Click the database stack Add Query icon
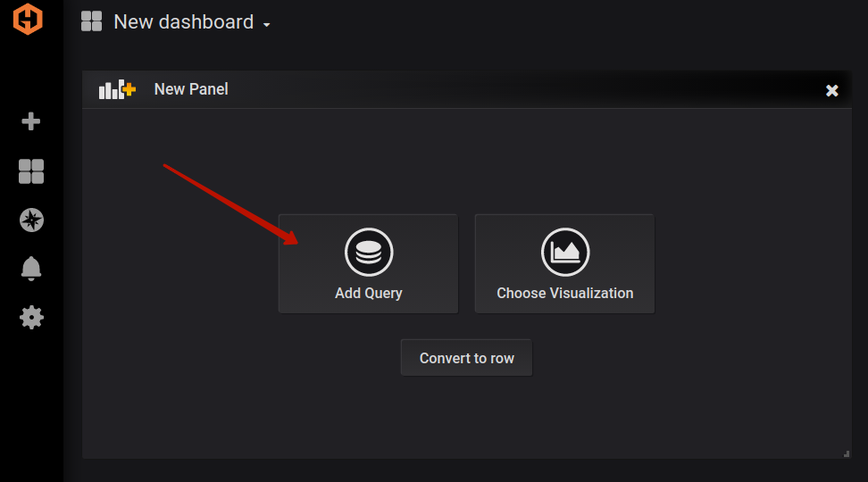 369,252
